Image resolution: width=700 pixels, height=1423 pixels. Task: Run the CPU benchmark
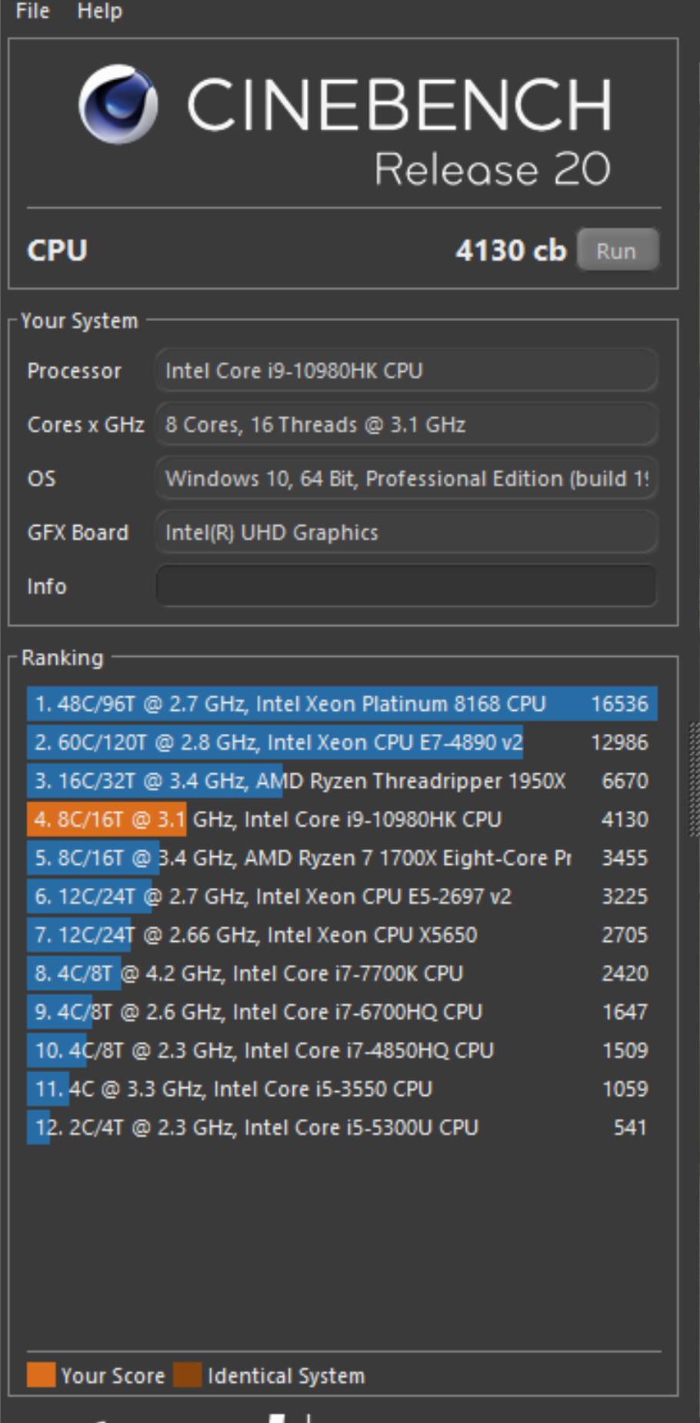[x=617, y=250]
